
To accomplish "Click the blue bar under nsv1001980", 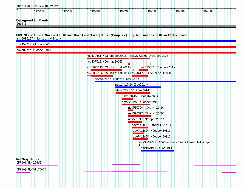I will pos(157,151).
